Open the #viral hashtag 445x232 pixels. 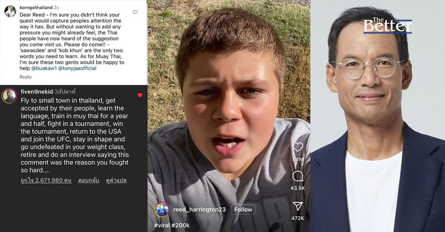tap(162, 225)
